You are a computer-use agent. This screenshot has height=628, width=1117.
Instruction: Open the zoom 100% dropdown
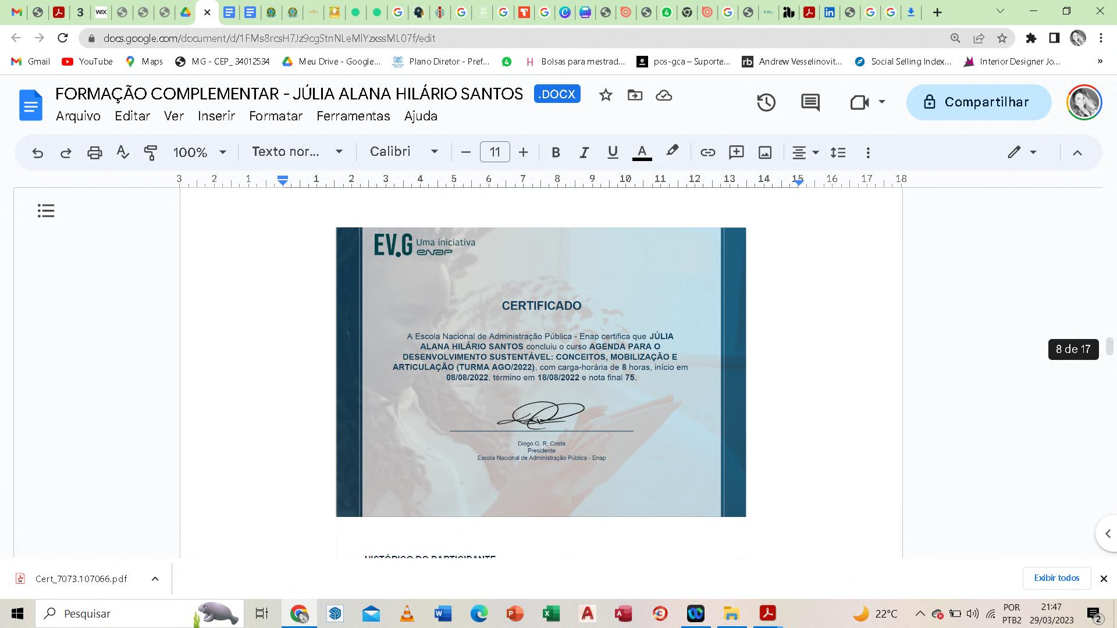point(199,152)
